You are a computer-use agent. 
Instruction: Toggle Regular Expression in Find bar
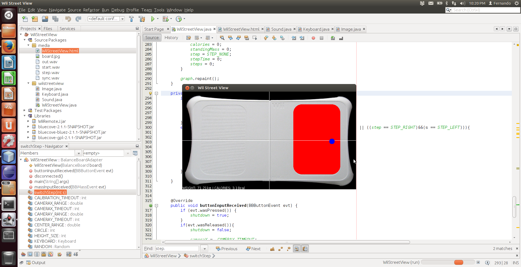point(289,249)
